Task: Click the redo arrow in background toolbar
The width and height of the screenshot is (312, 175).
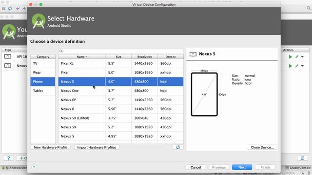Action: (24, 9)
